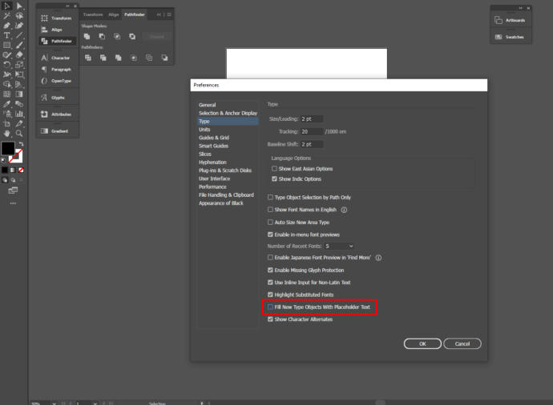Select the Scale tool
The width and height of the screenshot is (553, 405).
tap(19, 65)
